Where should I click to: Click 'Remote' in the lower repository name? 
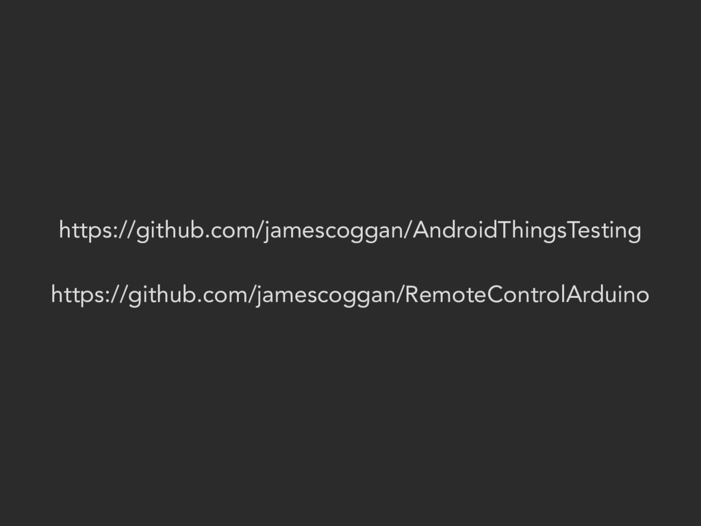coord(445,295)
